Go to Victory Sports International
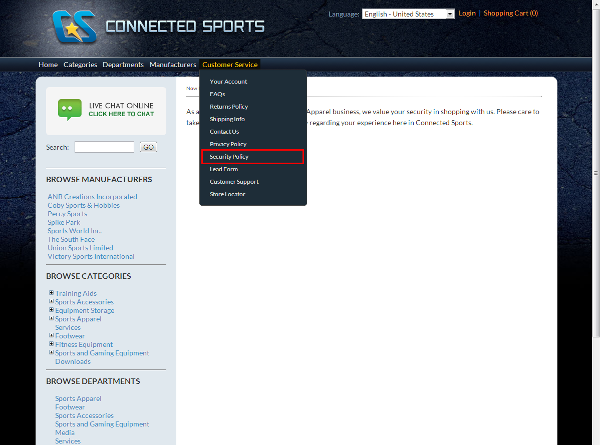 [x=91, y=256]
